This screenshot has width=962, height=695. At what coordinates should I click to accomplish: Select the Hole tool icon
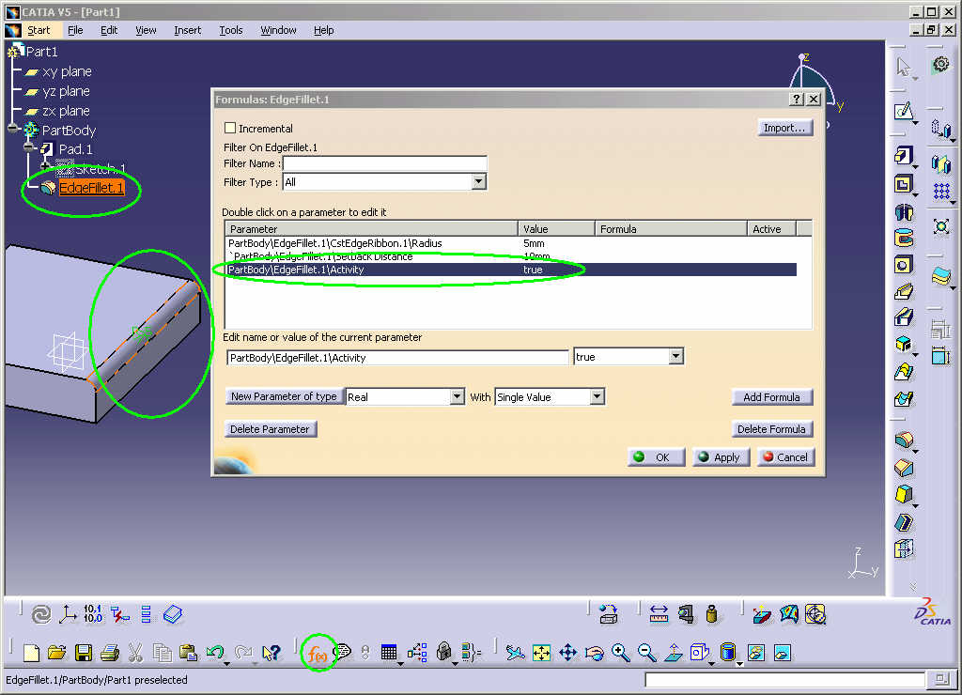pos(903,265)
